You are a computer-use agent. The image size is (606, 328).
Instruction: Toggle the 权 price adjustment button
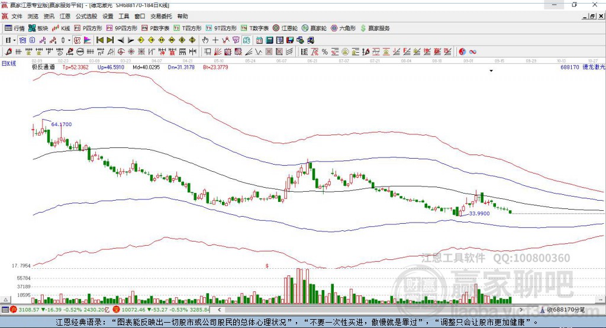[77, 40]
